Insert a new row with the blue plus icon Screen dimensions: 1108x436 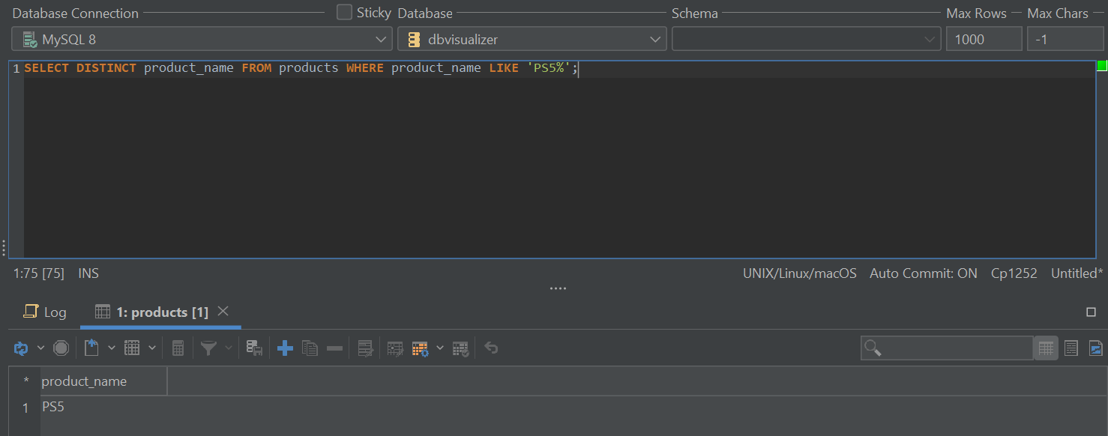point(285,348)
